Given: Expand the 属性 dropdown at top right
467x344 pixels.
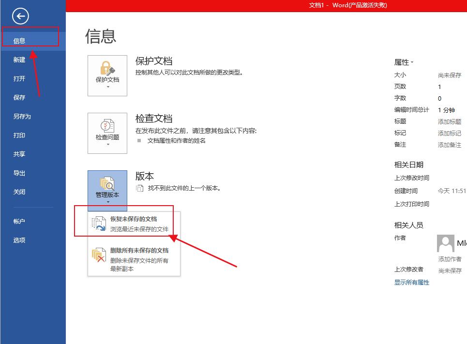Looking at the screenshot, I should pos(411,62).
